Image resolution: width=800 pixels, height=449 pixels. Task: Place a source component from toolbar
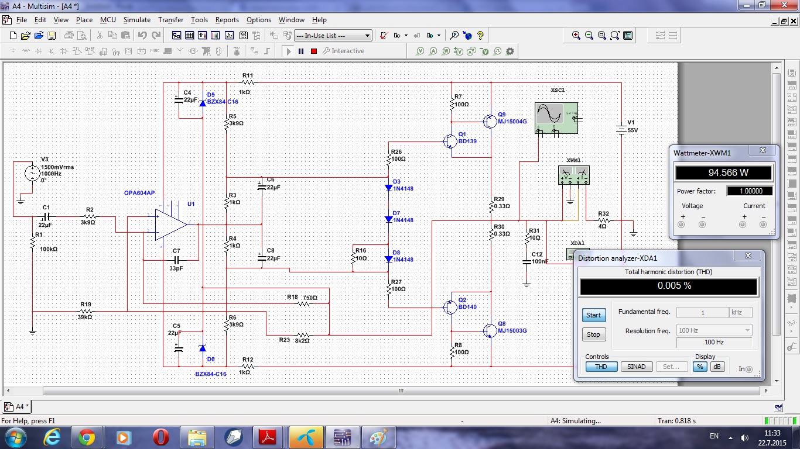[13, 51]
